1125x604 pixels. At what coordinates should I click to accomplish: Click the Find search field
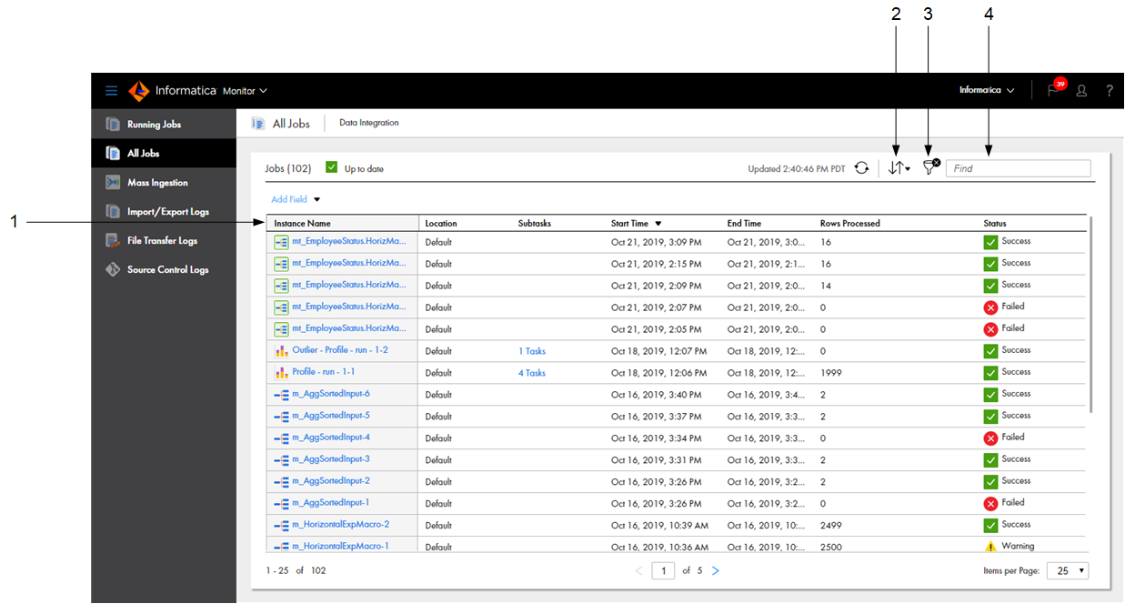(x=1018, y=168)
